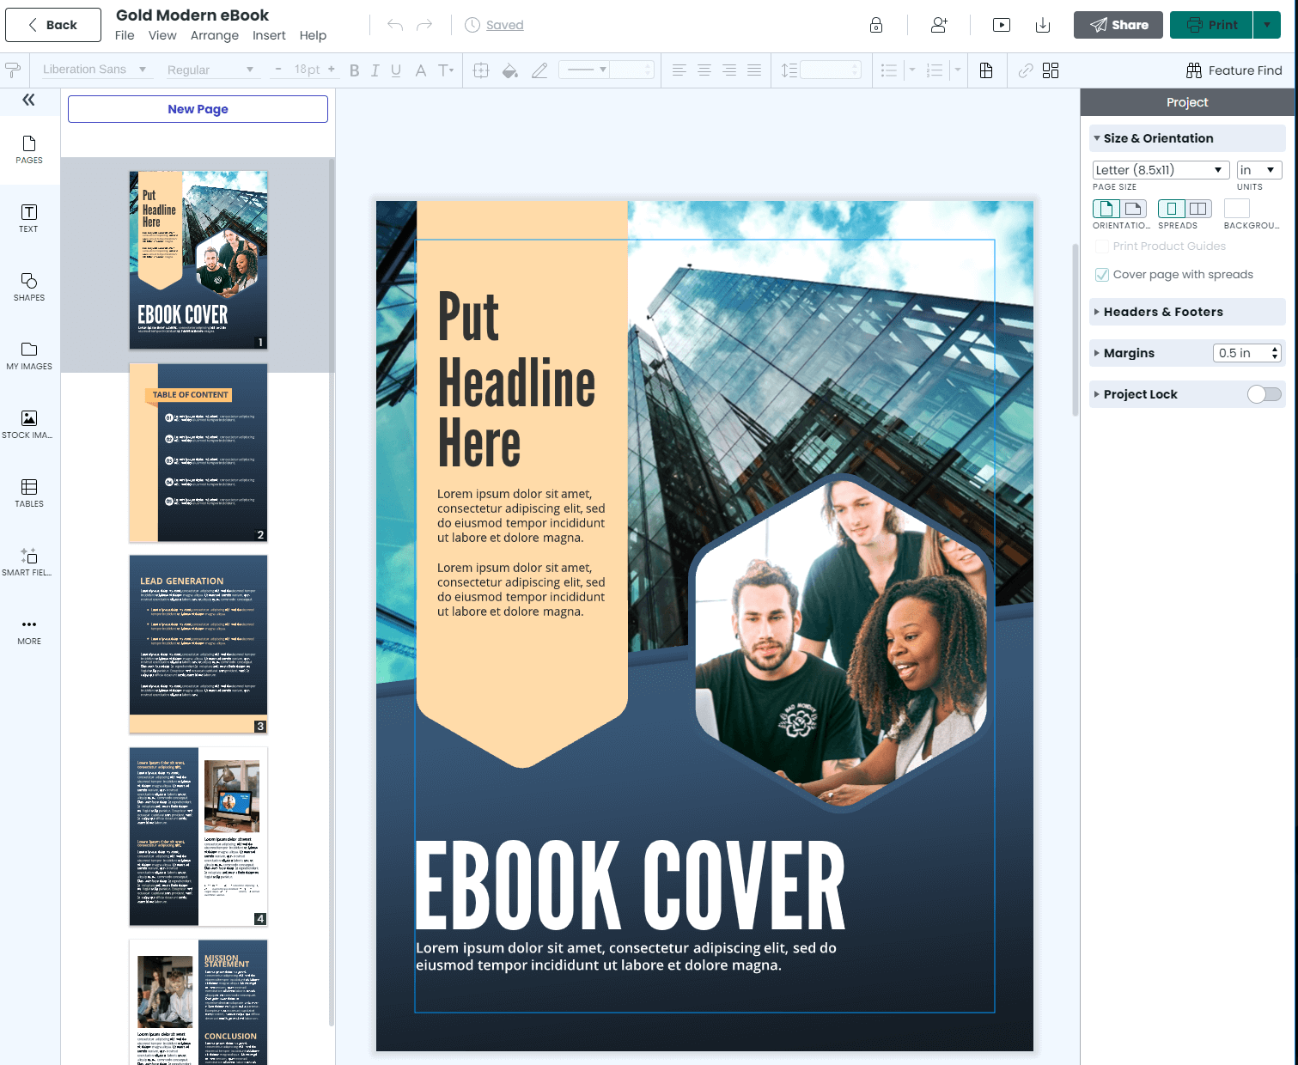Image resolution: width=1298 pixels, height=1065 pixels.
Task: Click the lock icon in top bar
Action: pyautogui.click(x=875, y=25)
